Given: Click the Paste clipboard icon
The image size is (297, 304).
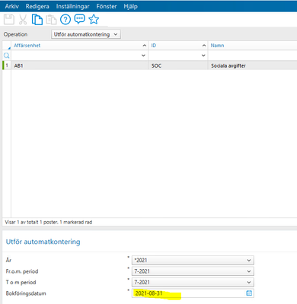Looking at the screenshot, I should pyautogui.click(x=51, y=20).
